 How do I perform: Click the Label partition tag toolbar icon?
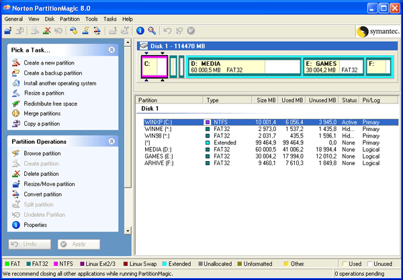point(74,31)
